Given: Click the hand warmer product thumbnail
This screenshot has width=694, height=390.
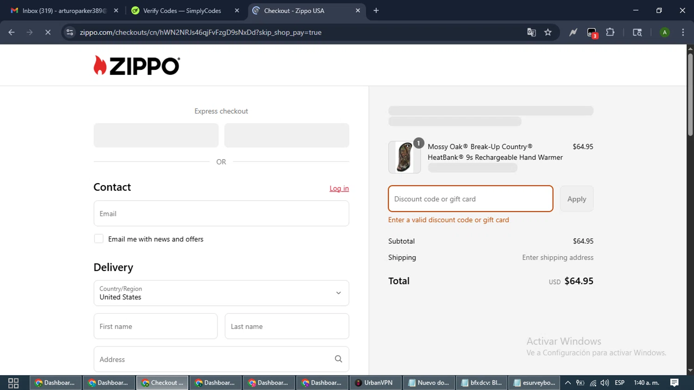Looking at the screenshot, I should 404,157.
